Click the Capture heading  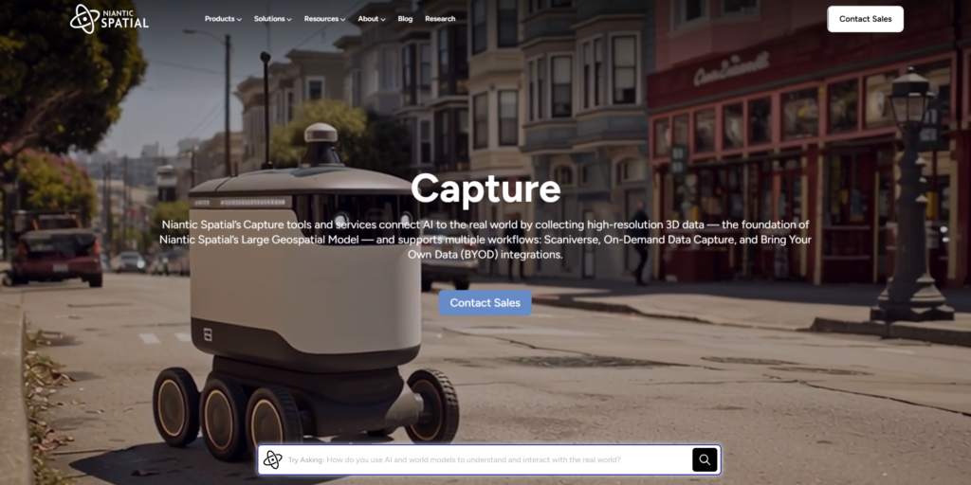[485, 189]
